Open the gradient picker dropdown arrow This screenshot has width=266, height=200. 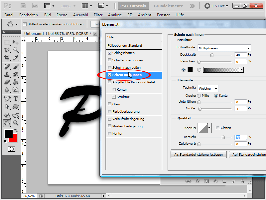242,70
